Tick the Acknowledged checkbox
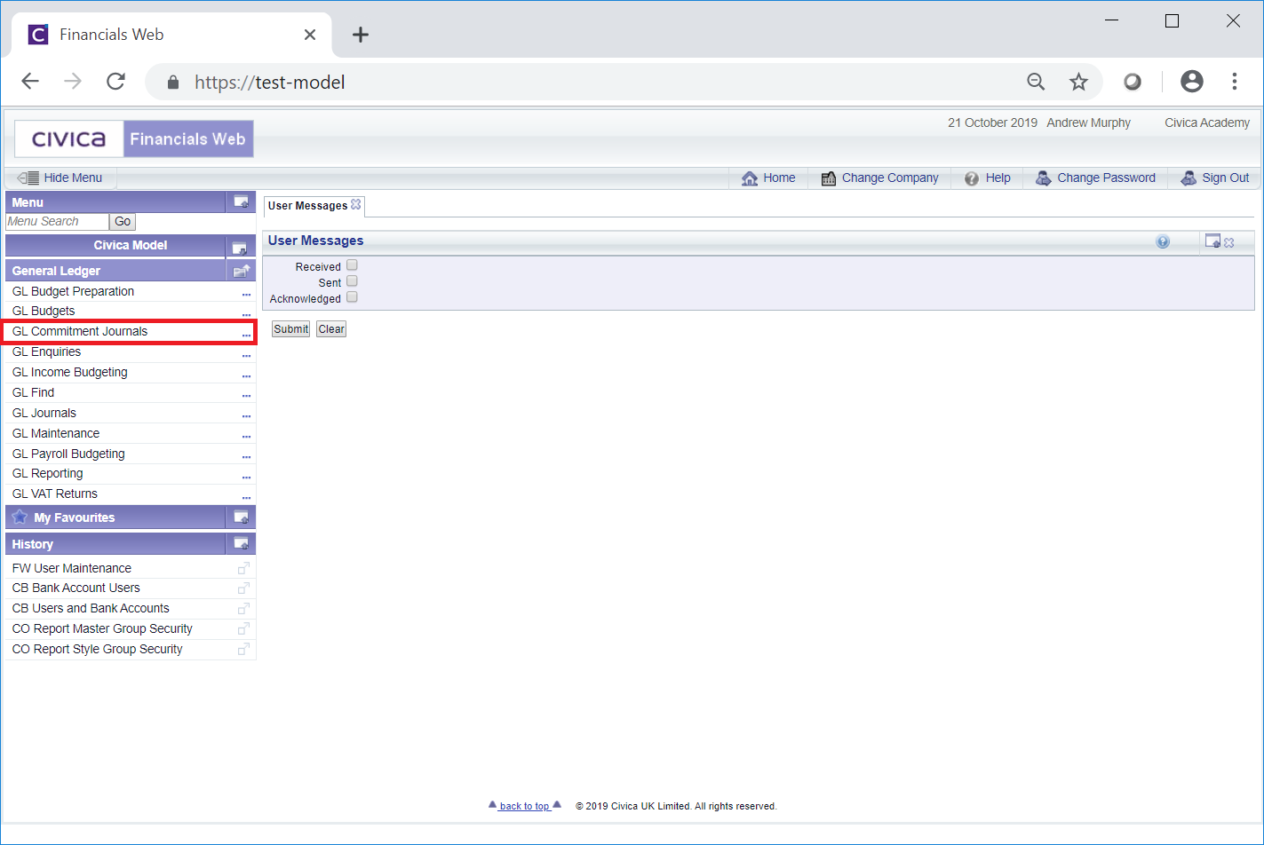 pyautogui.click(x=352, y=296)
